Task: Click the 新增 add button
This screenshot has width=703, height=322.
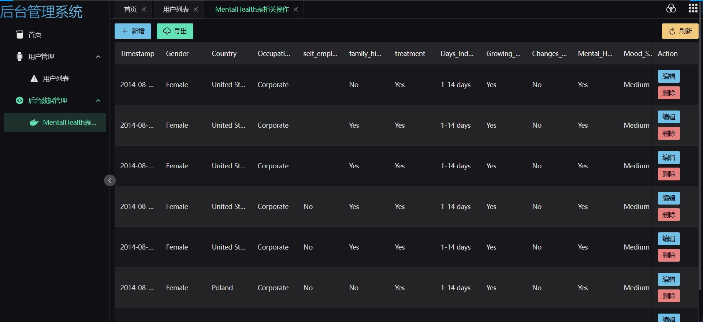Action: pos(133,31)
